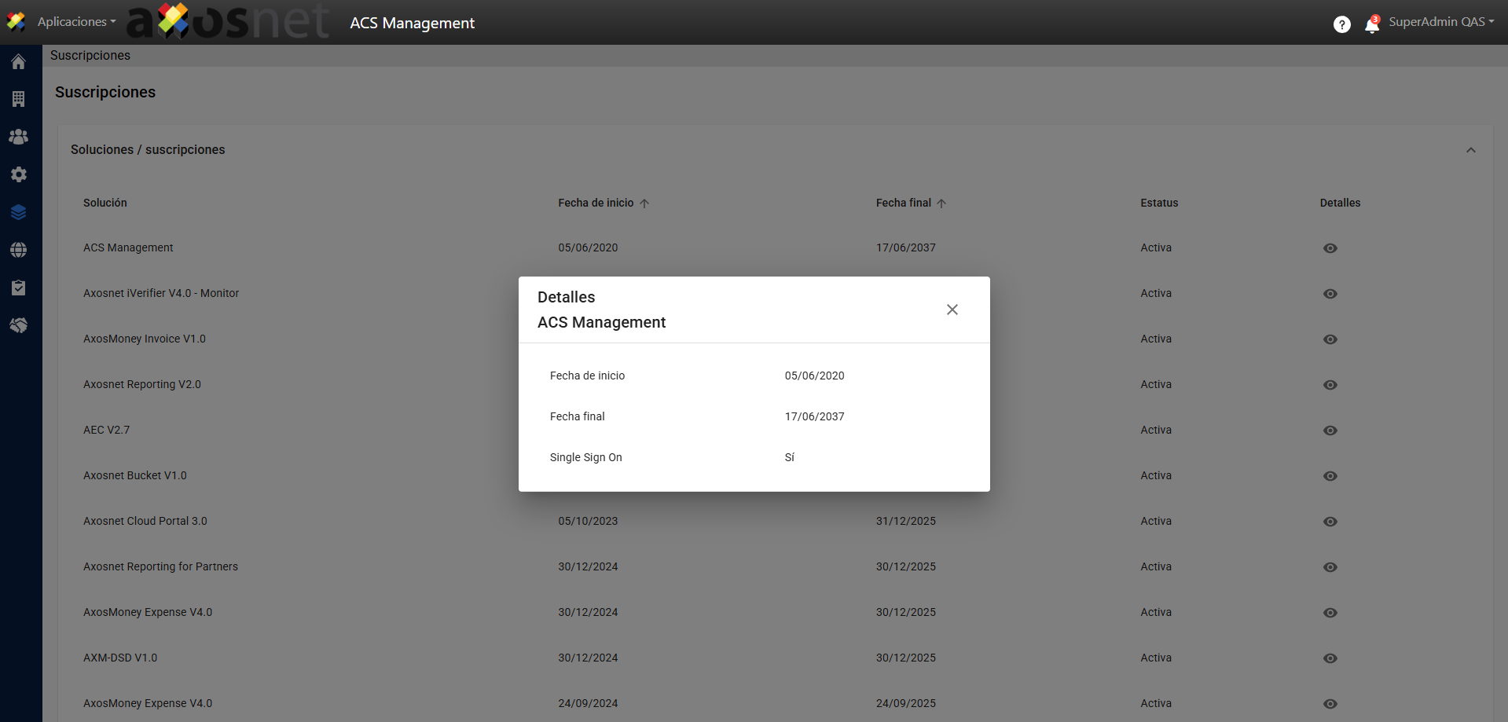The height and width of the screenshot is (722, 1508).
Task: Select the Axosnet Cloud Portal 3.0 row name
Action: tap(145, 521)
